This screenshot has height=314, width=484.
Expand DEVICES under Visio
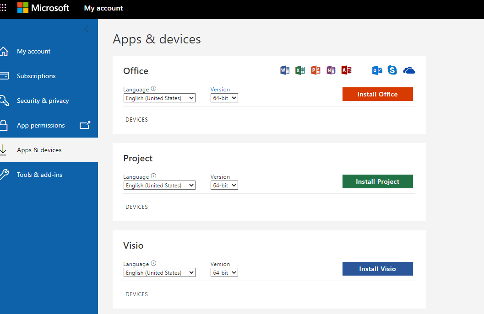point(136,294)
